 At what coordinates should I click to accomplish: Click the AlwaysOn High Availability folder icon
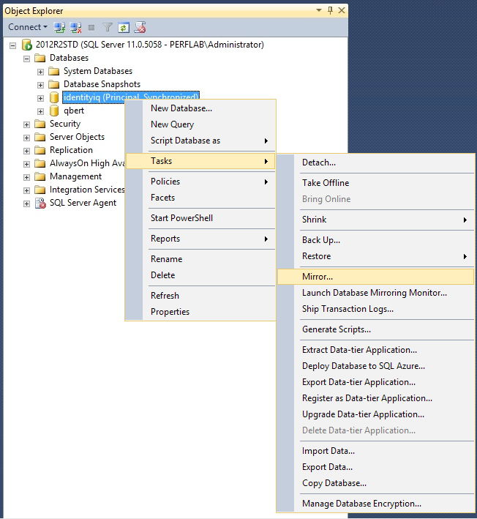(x=40, y=163)
